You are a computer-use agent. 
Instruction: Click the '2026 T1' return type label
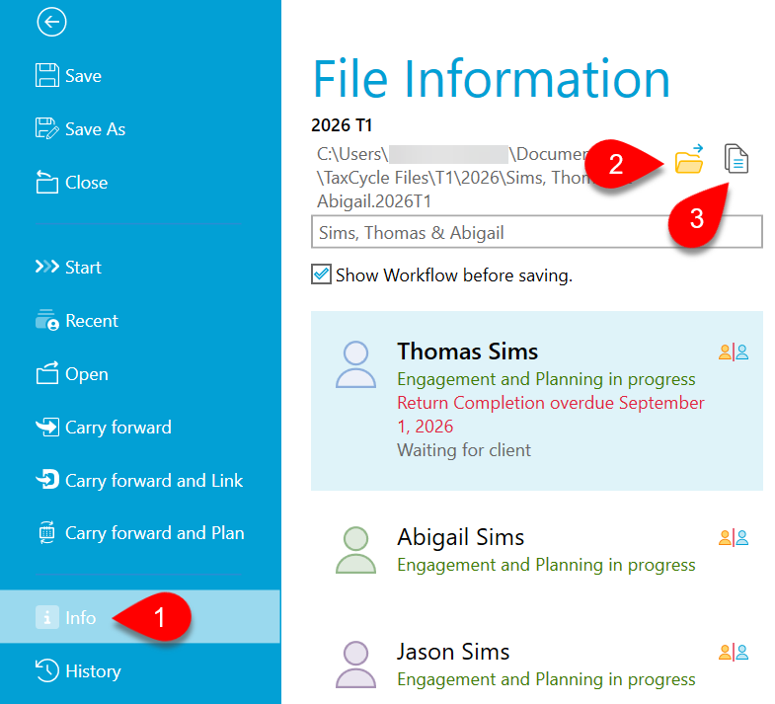[342, 125]
